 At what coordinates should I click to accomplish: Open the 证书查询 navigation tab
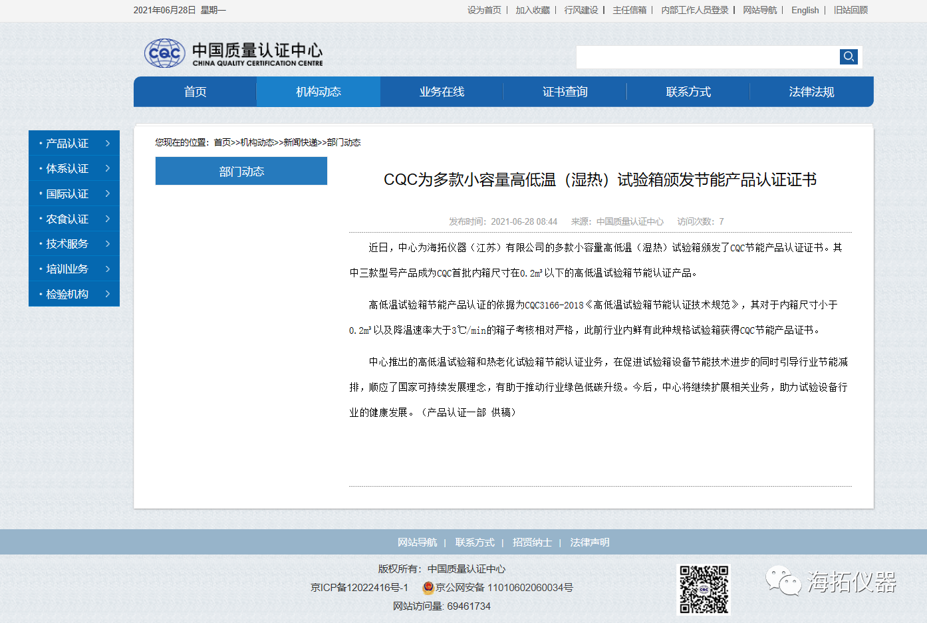[x=565, y=92]
